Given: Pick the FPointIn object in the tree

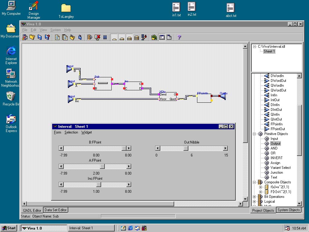Looking at the screenshot, I should click(x=276, y=124).
